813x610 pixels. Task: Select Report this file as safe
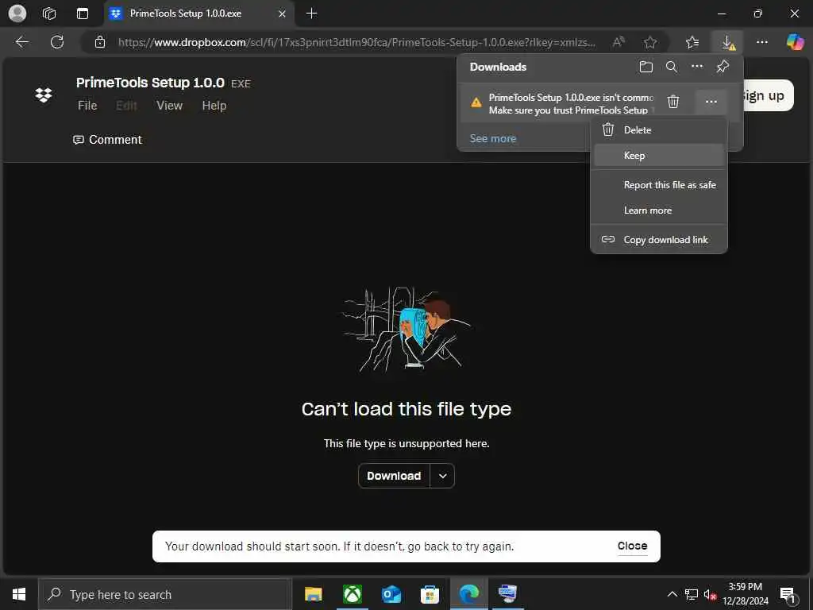click(658, 185)
